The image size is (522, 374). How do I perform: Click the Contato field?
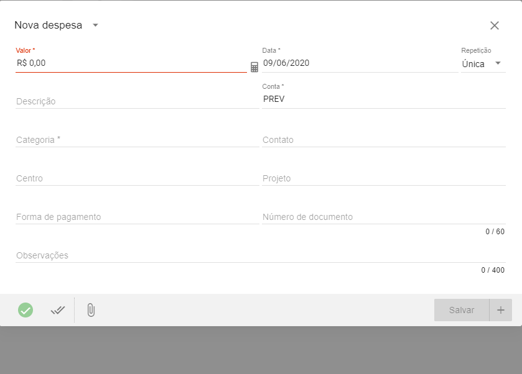pyautogui.click(x=383, y=140)
